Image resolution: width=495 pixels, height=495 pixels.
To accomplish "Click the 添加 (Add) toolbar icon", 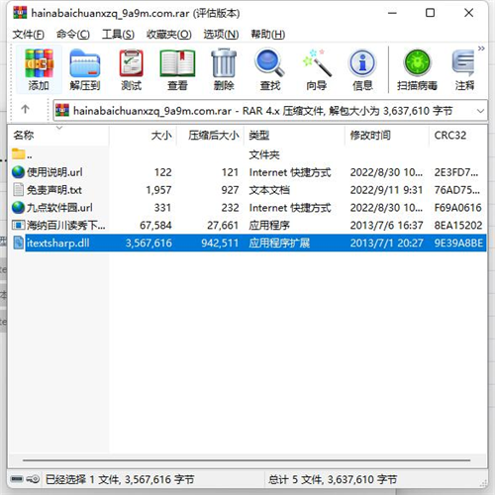I will pos(39,69).
